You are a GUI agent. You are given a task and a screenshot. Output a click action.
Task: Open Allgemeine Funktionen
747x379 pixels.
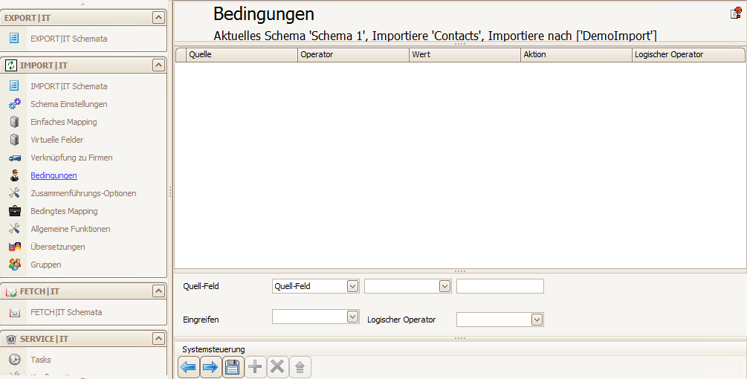[x=71, y=229]
